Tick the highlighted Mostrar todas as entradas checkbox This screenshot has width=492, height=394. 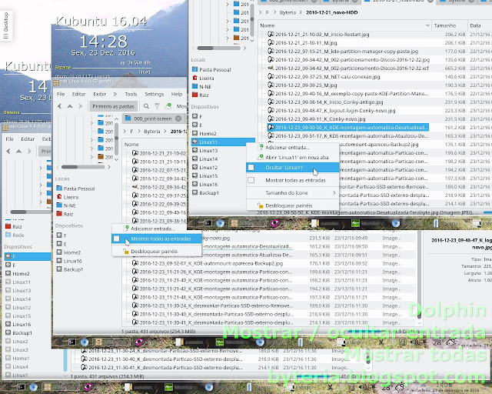(x=116, y=239)
